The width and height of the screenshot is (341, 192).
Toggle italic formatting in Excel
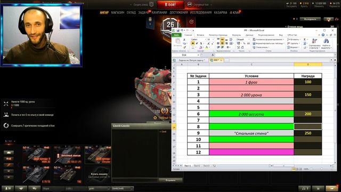pyautogui.click(x=197, y=44)
